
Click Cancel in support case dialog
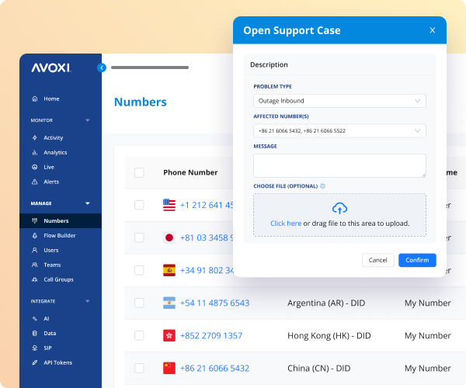point(378,261)
